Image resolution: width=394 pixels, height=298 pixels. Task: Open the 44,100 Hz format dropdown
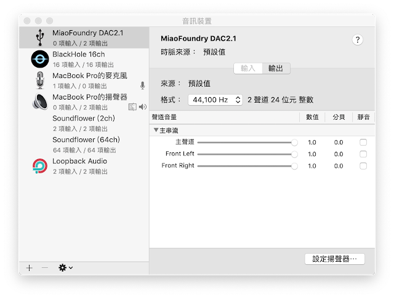click(215, 100)
